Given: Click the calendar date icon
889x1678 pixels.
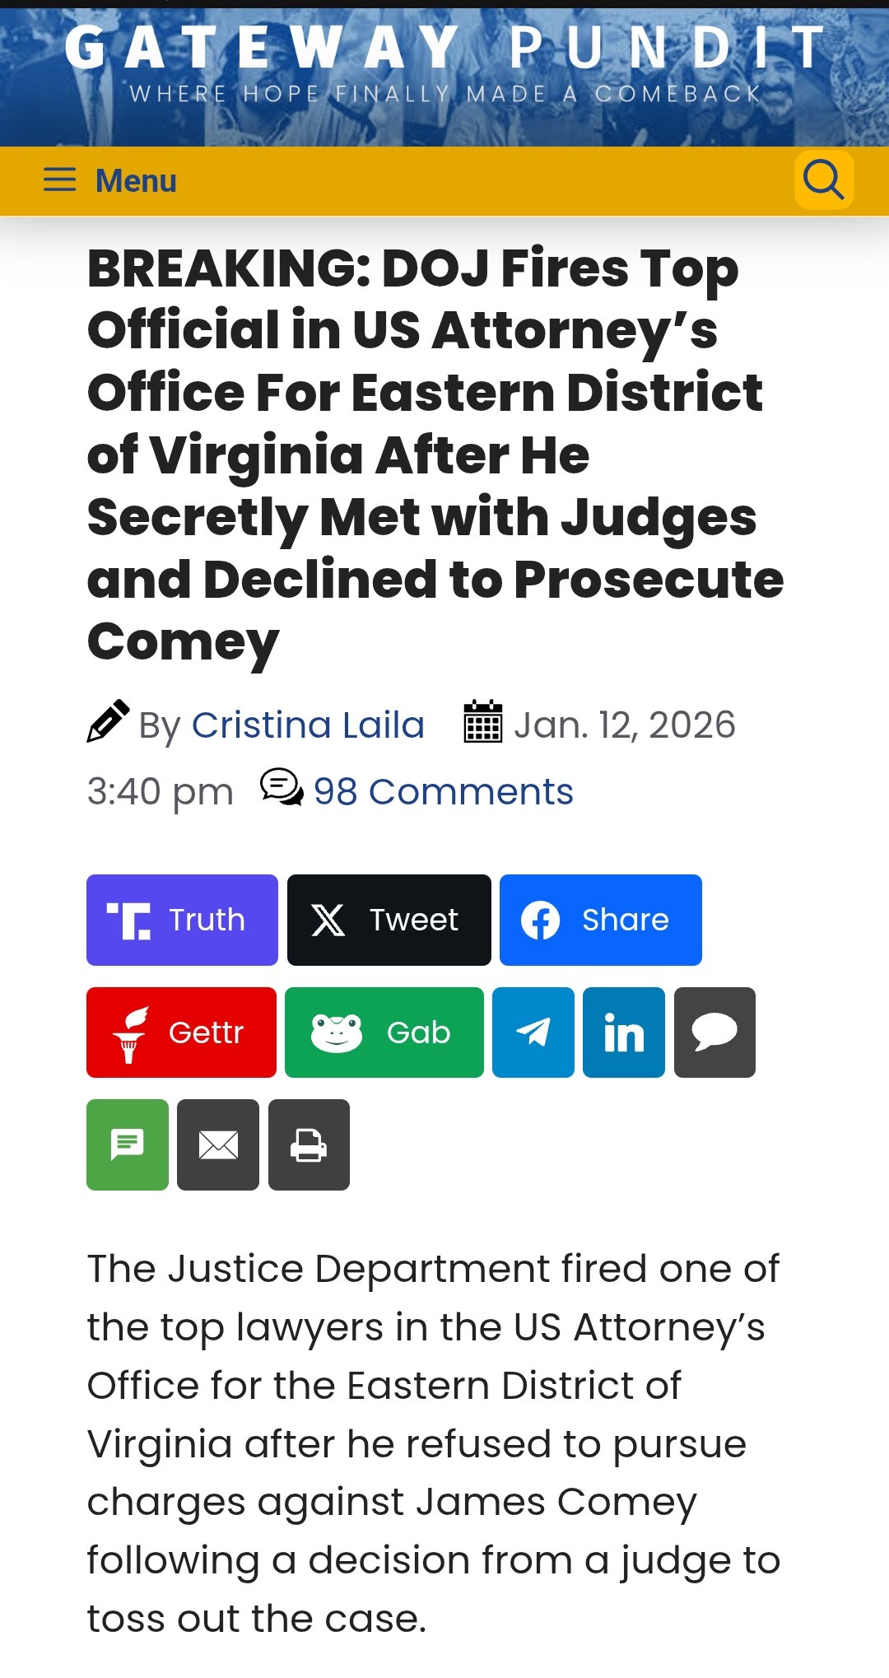Looking at the screenshot, I should click(483, 722).
